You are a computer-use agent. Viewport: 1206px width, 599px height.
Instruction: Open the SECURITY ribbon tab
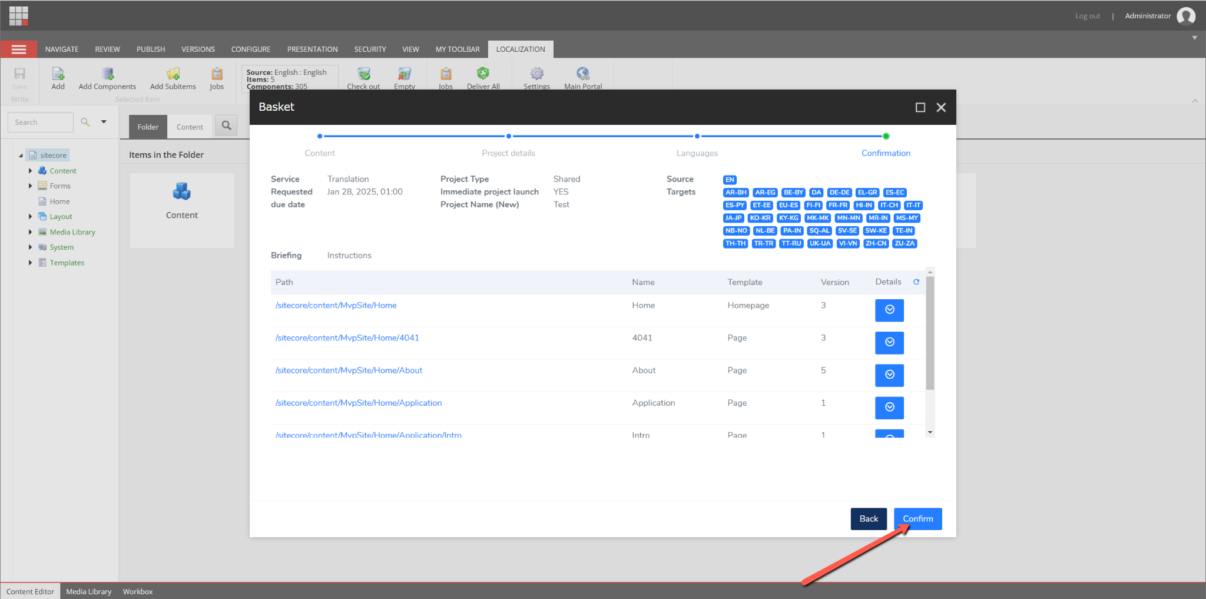click(x=370, y=49)
